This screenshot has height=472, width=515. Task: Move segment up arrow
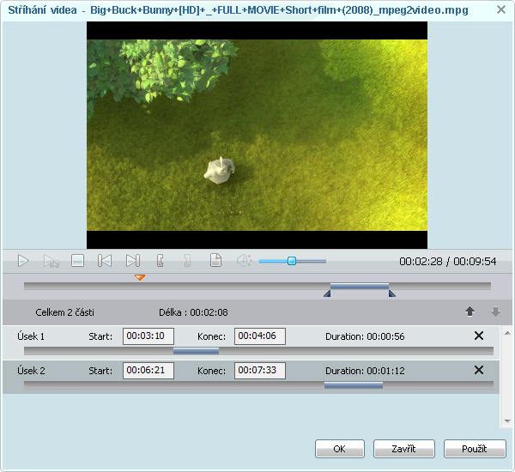point(470,312)
